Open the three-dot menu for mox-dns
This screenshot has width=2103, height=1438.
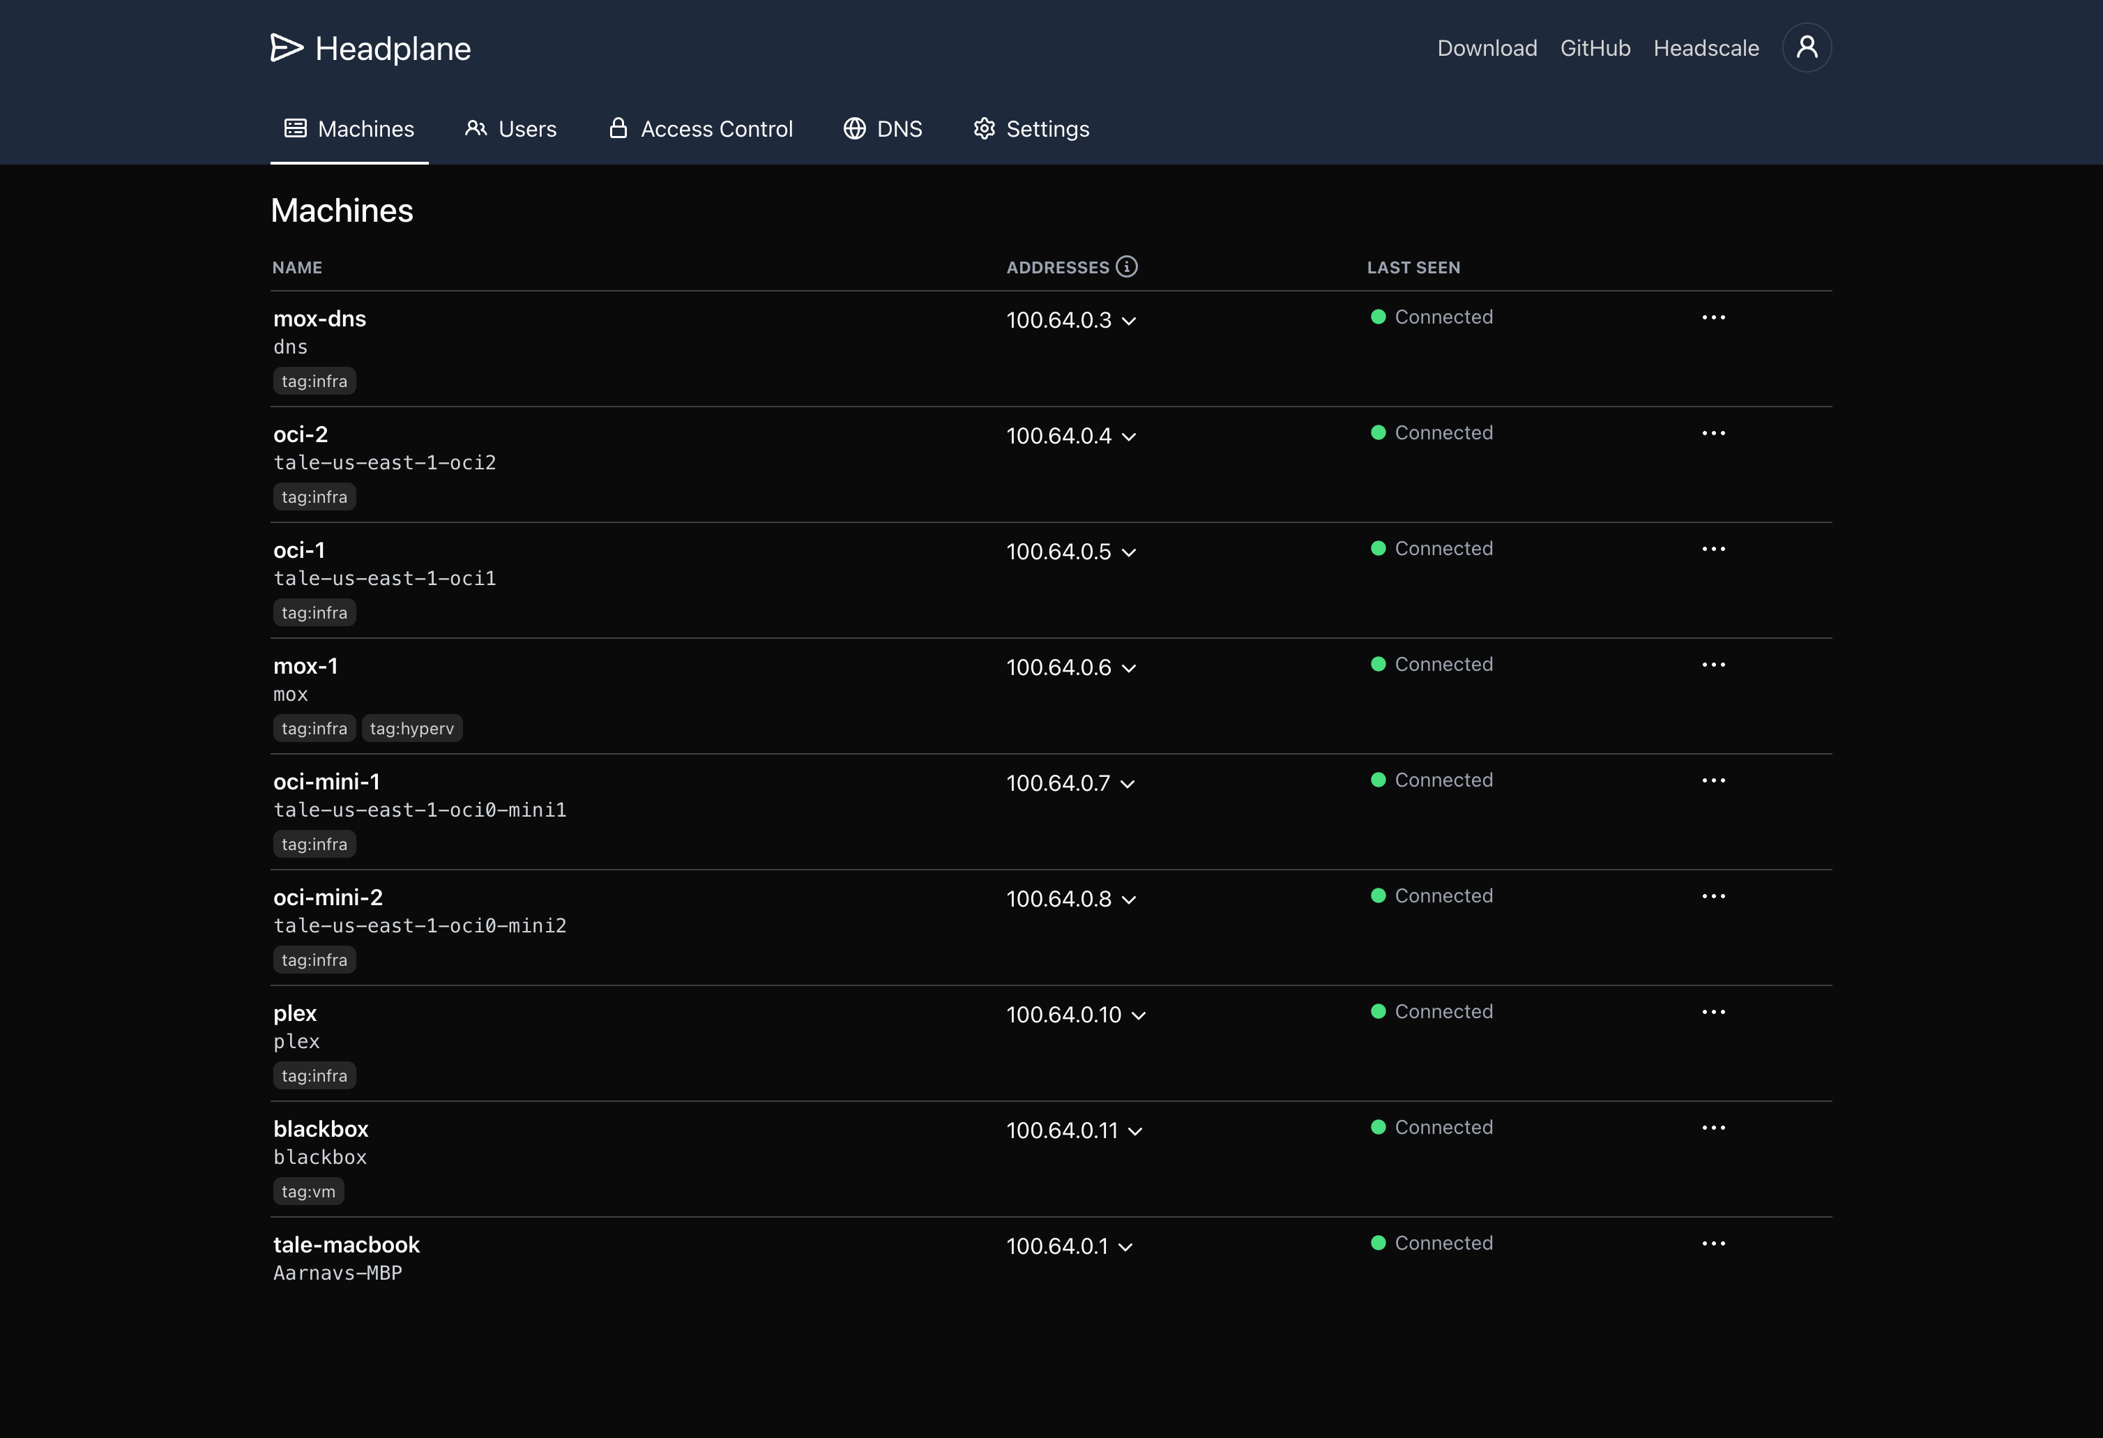tap(1713, 317)
